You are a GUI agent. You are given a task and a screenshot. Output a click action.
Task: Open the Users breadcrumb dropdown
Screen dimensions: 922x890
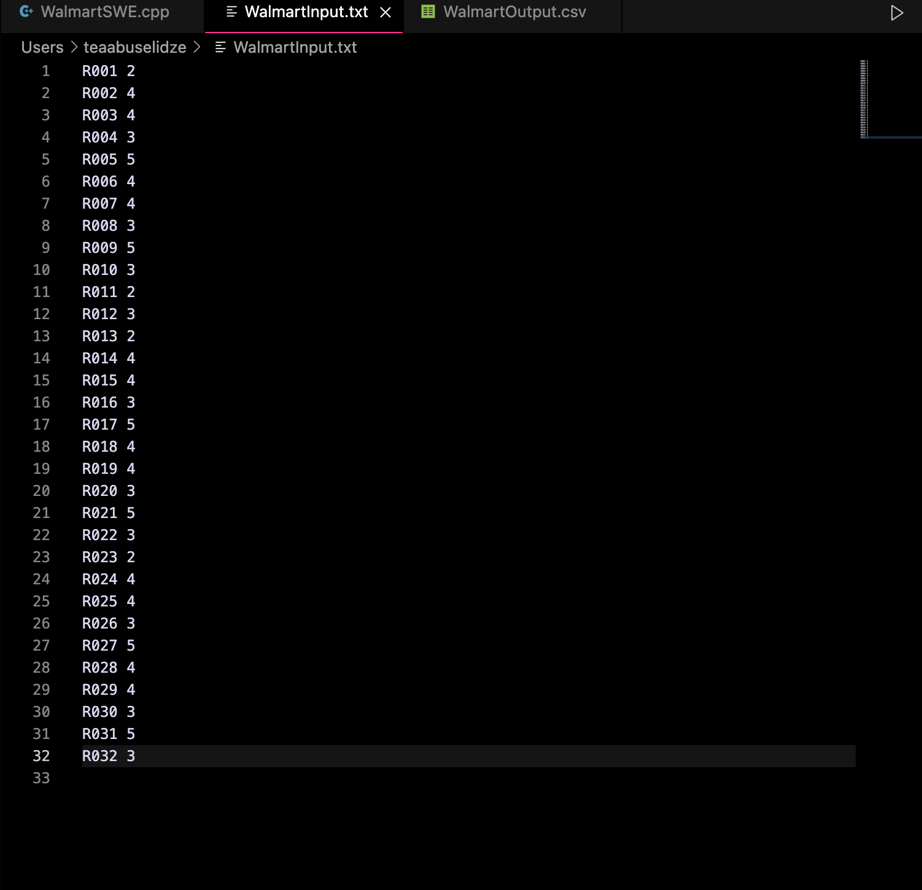[x=42, y=47]
